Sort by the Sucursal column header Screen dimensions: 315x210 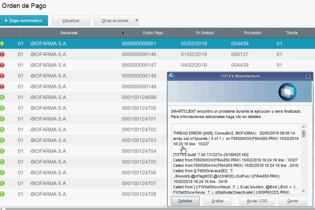[x=69, y=33]
